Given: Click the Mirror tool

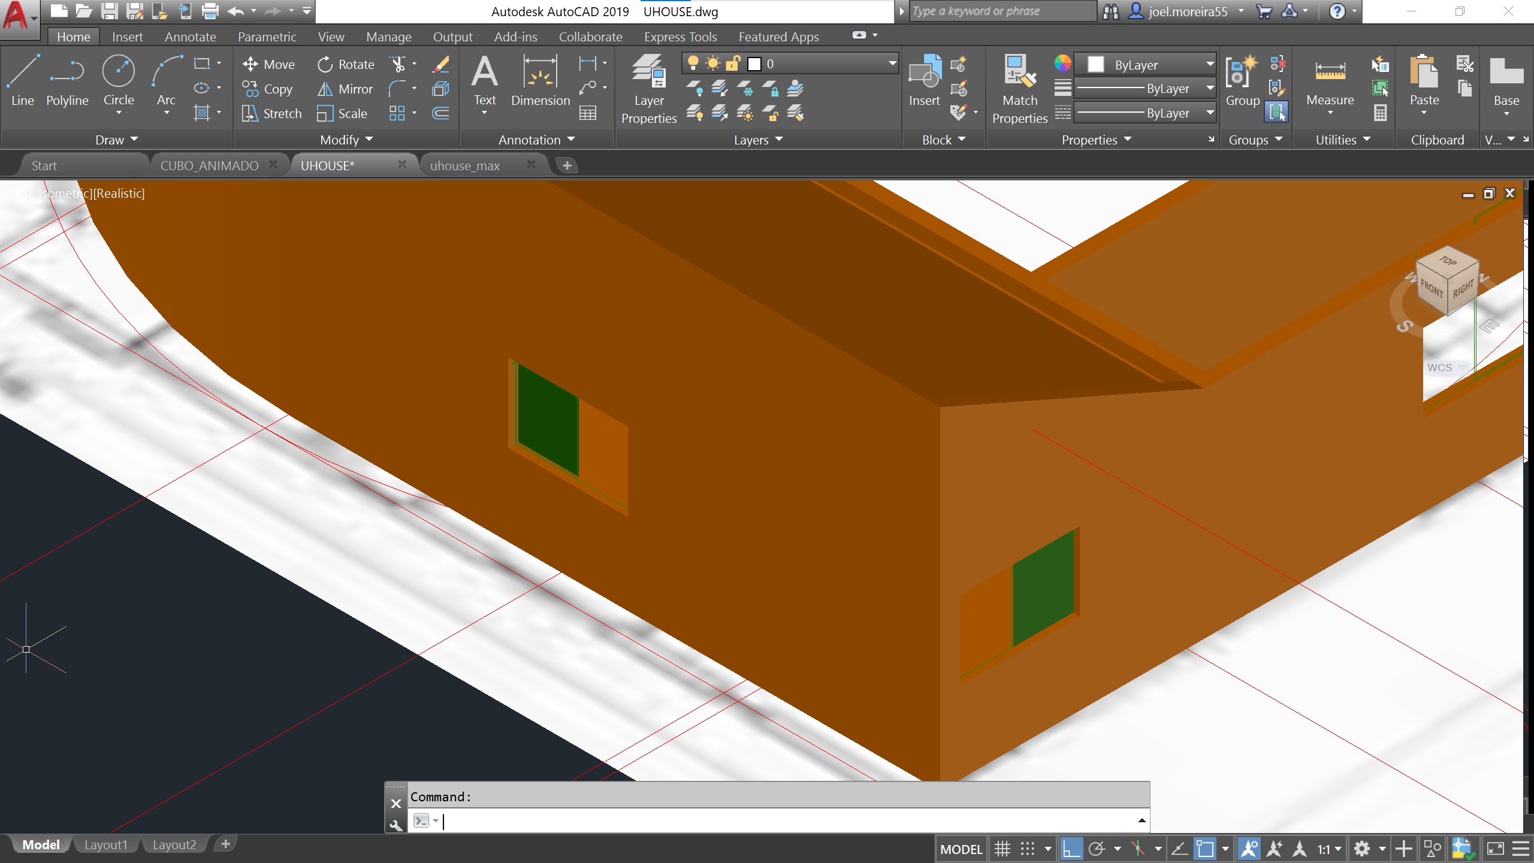Looking at the screenshot, I should tap(345, 89).
